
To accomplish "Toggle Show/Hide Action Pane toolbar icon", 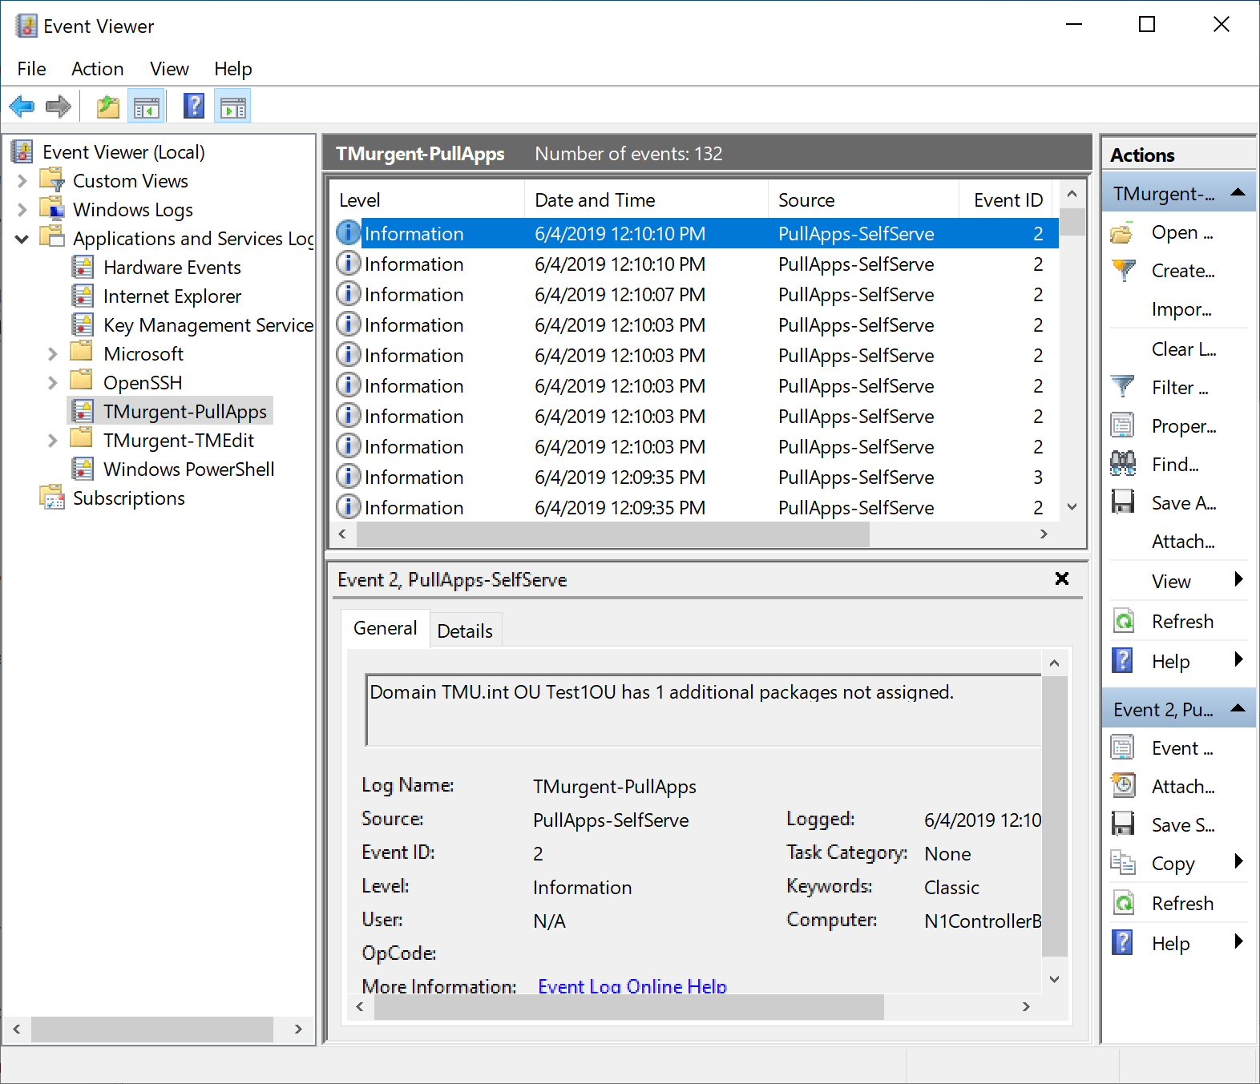I will 233,106.
